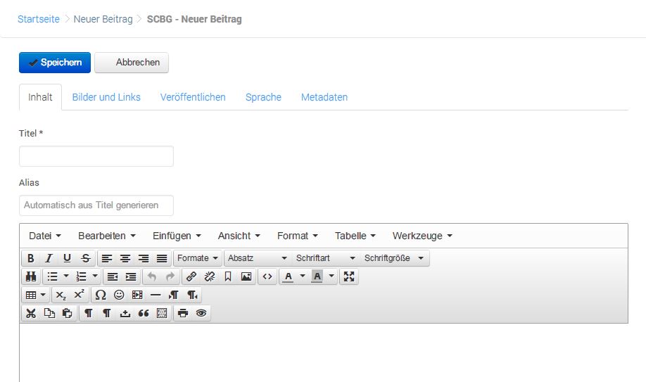
Task: Toggle strikethrough formatting
Action: coord(85,258)
